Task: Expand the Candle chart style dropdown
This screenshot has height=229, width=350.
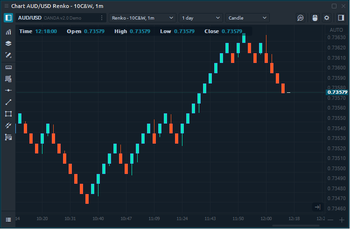Action: coord(247,18)
